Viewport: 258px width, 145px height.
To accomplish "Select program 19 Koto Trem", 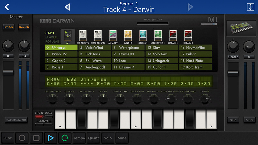I will pos(195,67).
